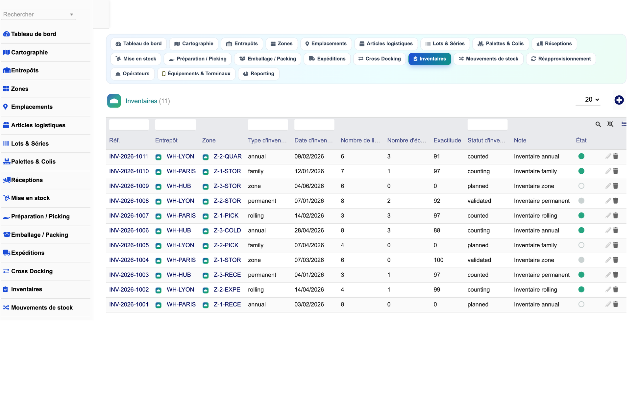Click pencil icon for INV-2026-1002
640x396 pixels.
coord(608,289)
